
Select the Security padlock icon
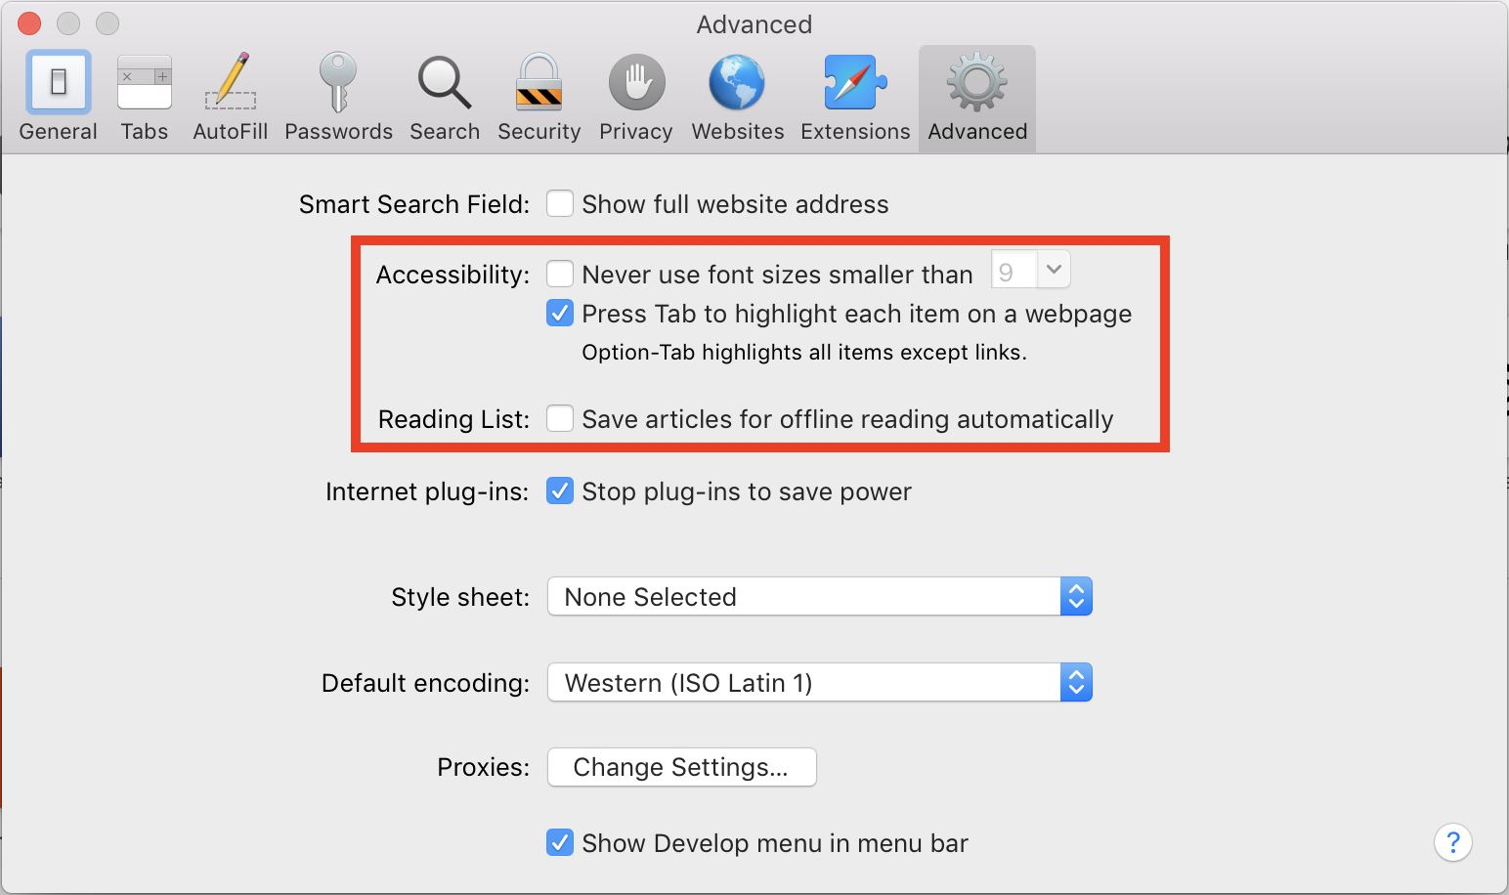point(539,96)
